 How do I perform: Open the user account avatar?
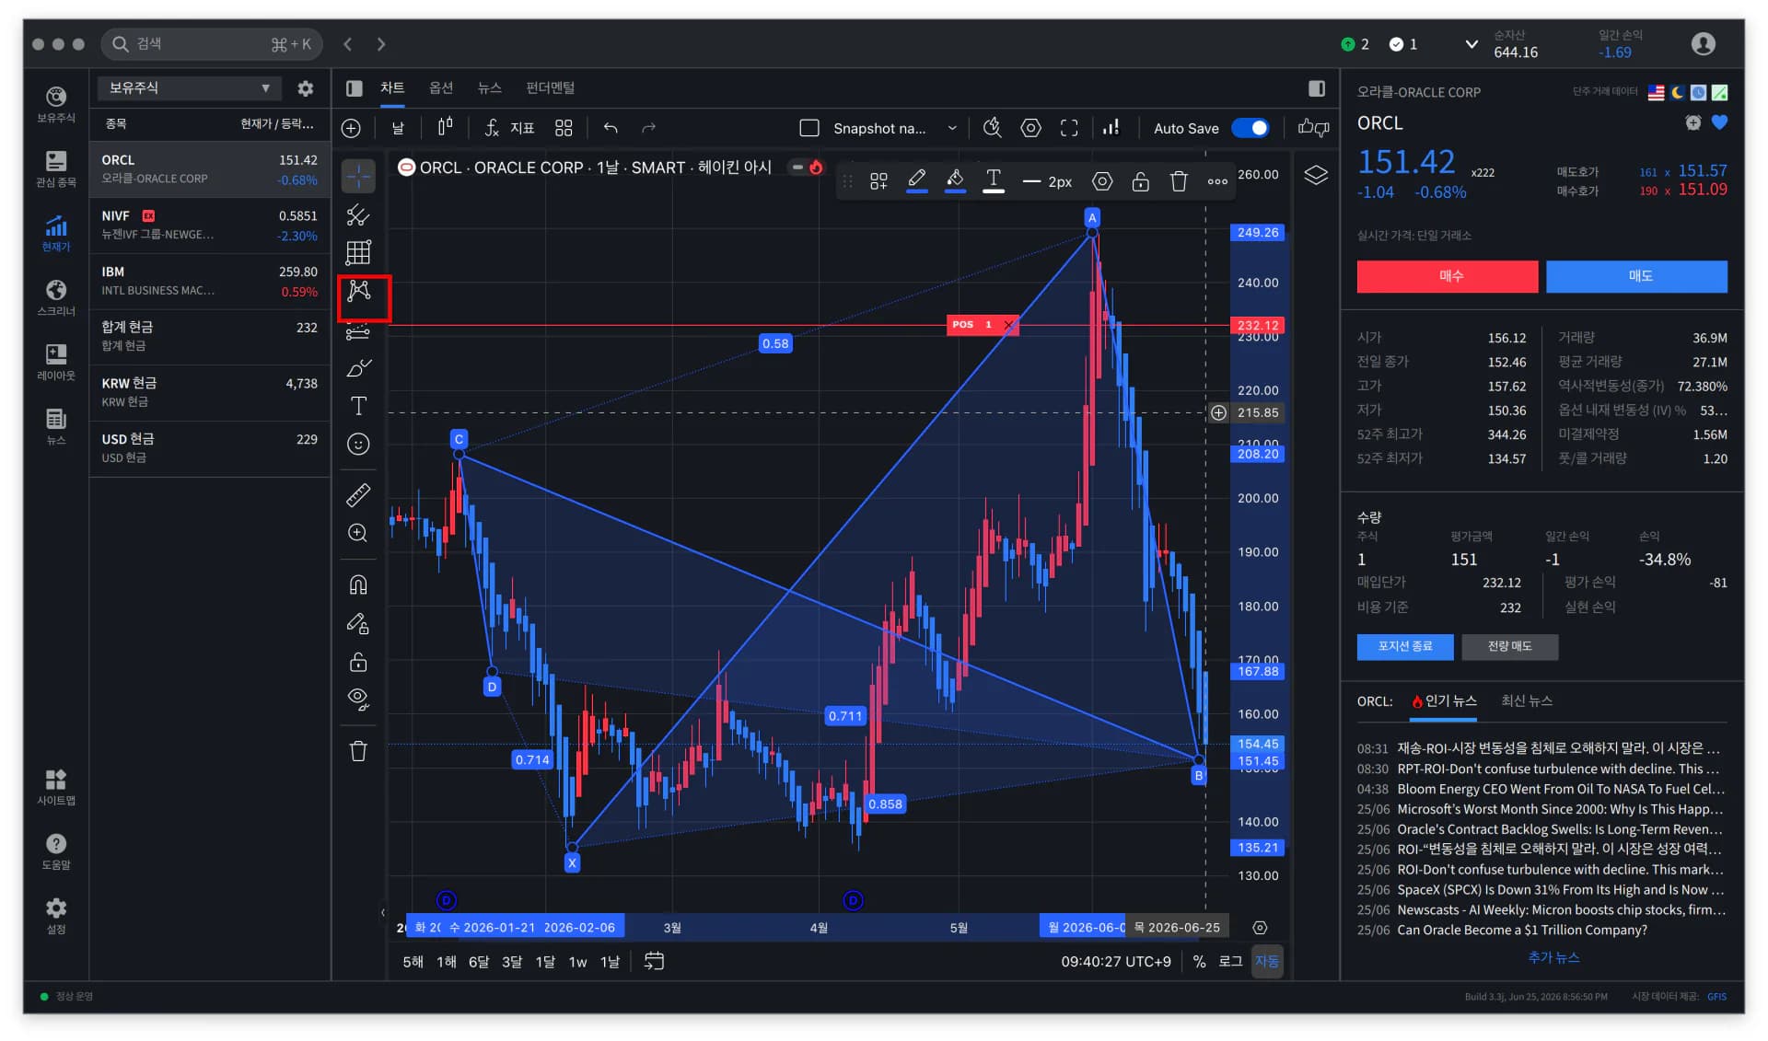[x=1704, y=43]
